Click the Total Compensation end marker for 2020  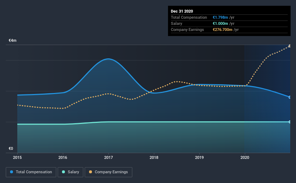[x=290, y=97]
